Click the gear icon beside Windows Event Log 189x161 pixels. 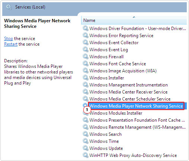(x=86, y=49)
